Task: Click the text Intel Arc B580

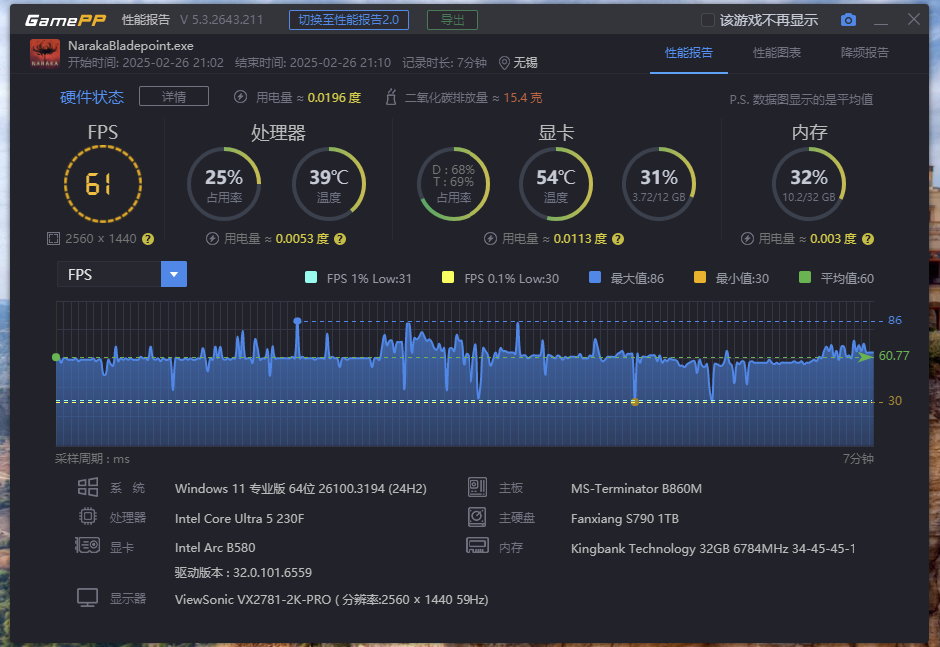Action: (215, 547)
